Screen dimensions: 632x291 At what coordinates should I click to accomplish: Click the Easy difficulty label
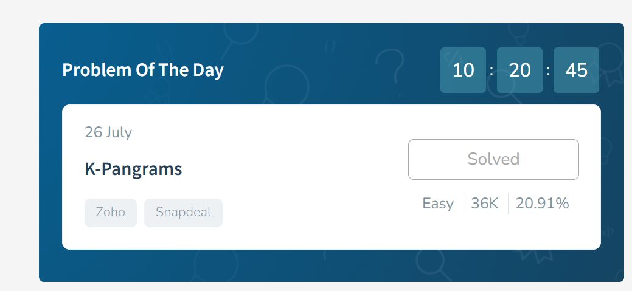438,204
